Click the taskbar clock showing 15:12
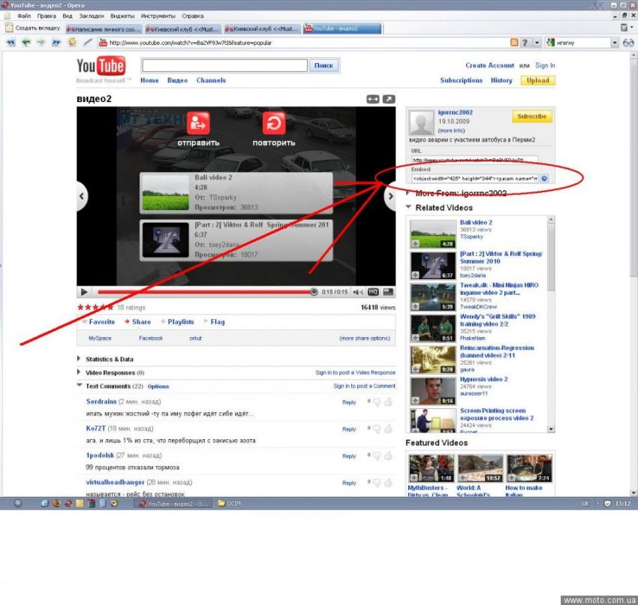The image size is (638, 605). 622,504
